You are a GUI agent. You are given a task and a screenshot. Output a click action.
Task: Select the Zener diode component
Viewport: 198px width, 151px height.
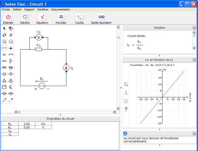[x=11, y=68]
